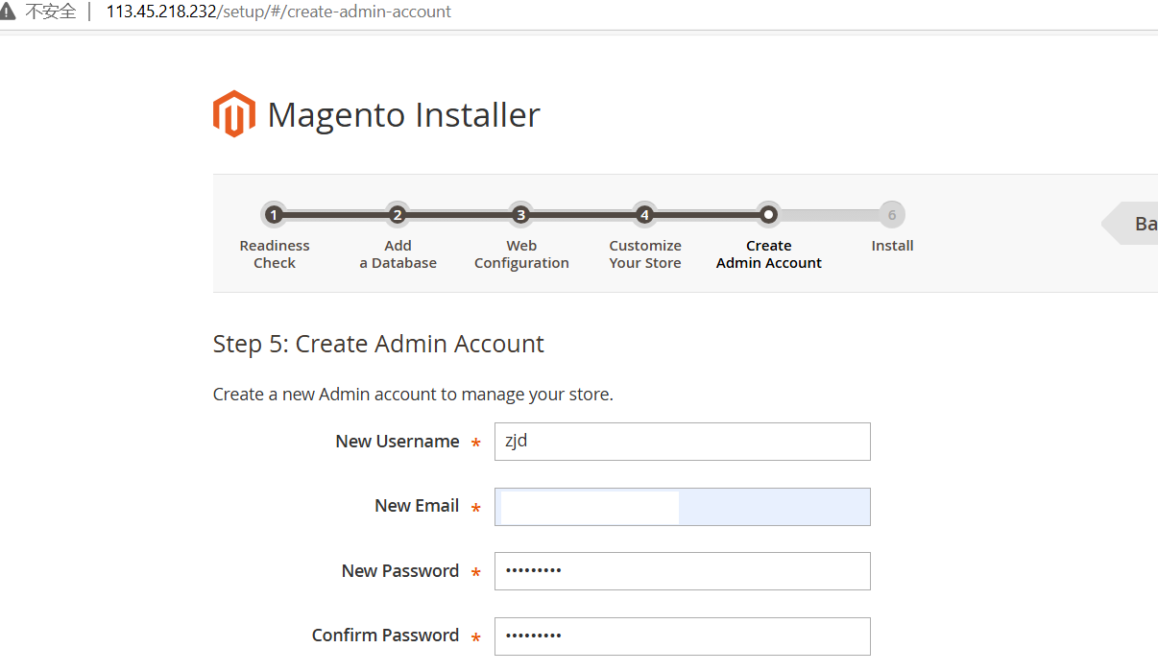
Task: Click the Customize Your Store step label
Action: click(645, 254)
